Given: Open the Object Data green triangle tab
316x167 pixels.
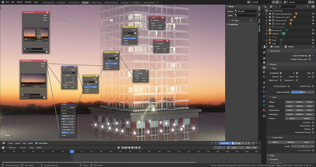Looking at the screenshot, I should (264, 106).
